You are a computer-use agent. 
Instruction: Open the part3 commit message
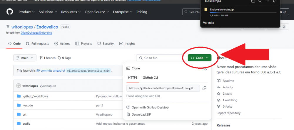click(100, 105)
